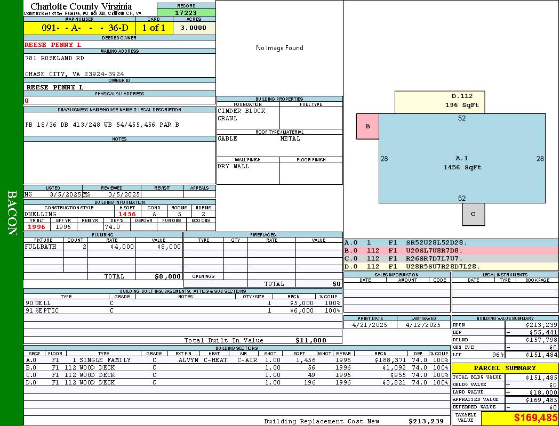The image size is (560, 426).
Task: Click the summary RPCN value $213,239
Action: (x=541, y=325)
